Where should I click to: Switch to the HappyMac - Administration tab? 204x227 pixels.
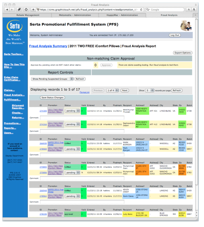click(x=122, y=15)
